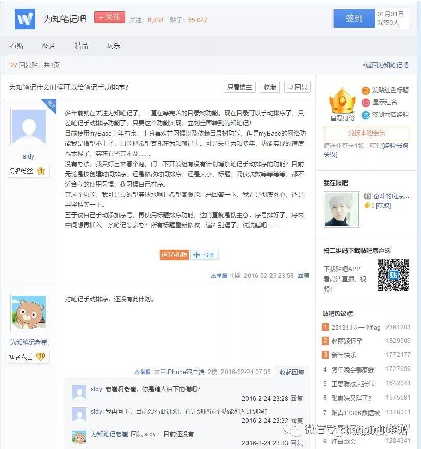The height and width of the screenshot is (449, 421).
Task: Click 知名人士 level 10 badge
Action: click(x=41, y=357)
